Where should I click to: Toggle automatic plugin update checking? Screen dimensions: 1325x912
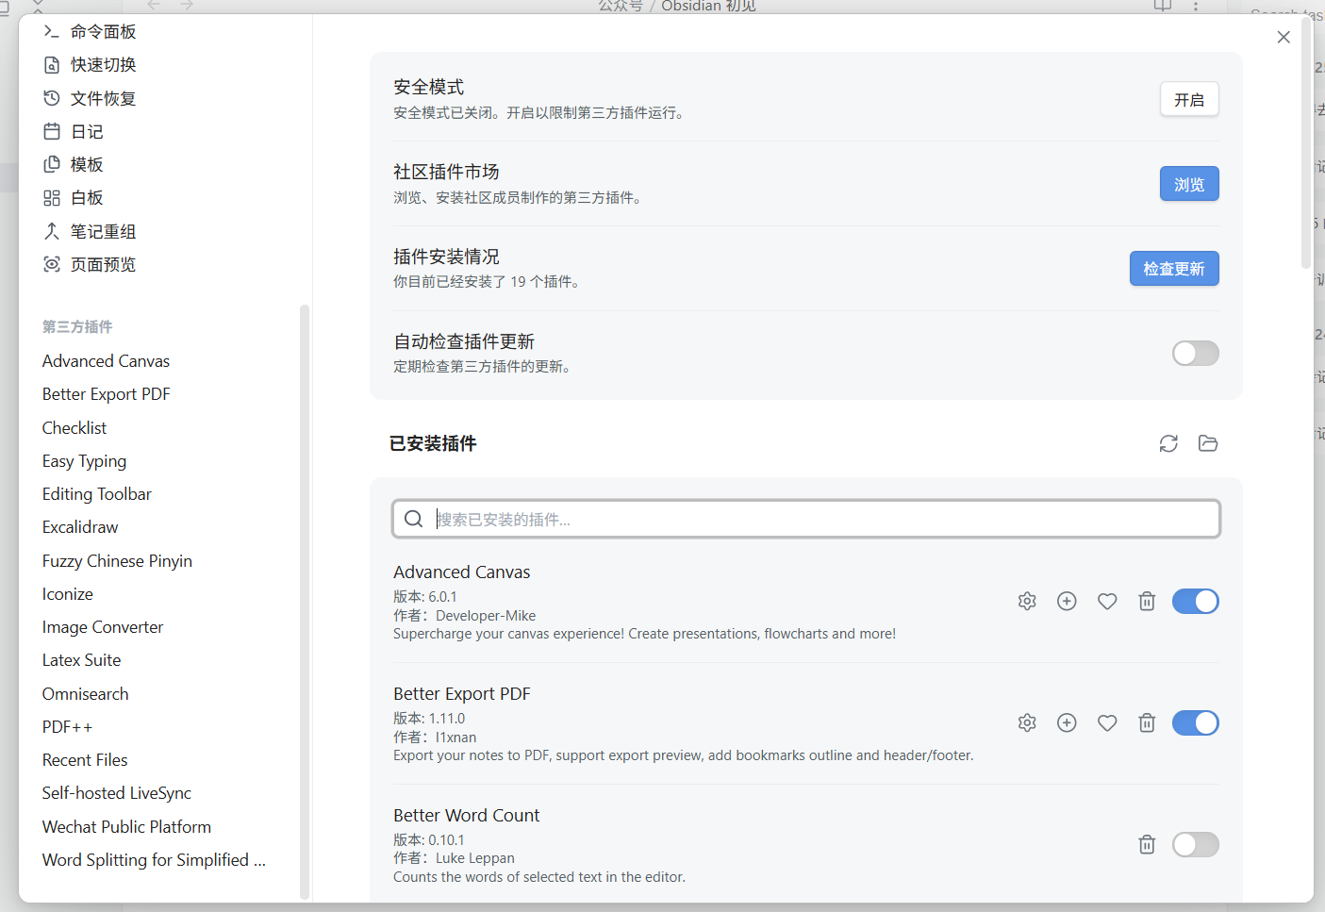tap(1196, 353)
